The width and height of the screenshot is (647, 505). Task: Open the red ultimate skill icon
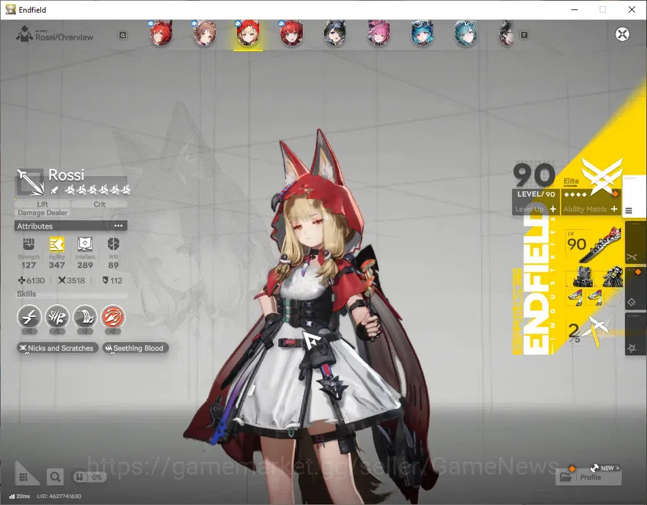(113, 317)
